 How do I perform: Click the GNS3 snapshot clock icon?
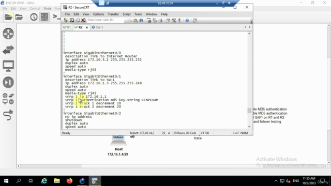pyautogui.click(x=34, y=17)
